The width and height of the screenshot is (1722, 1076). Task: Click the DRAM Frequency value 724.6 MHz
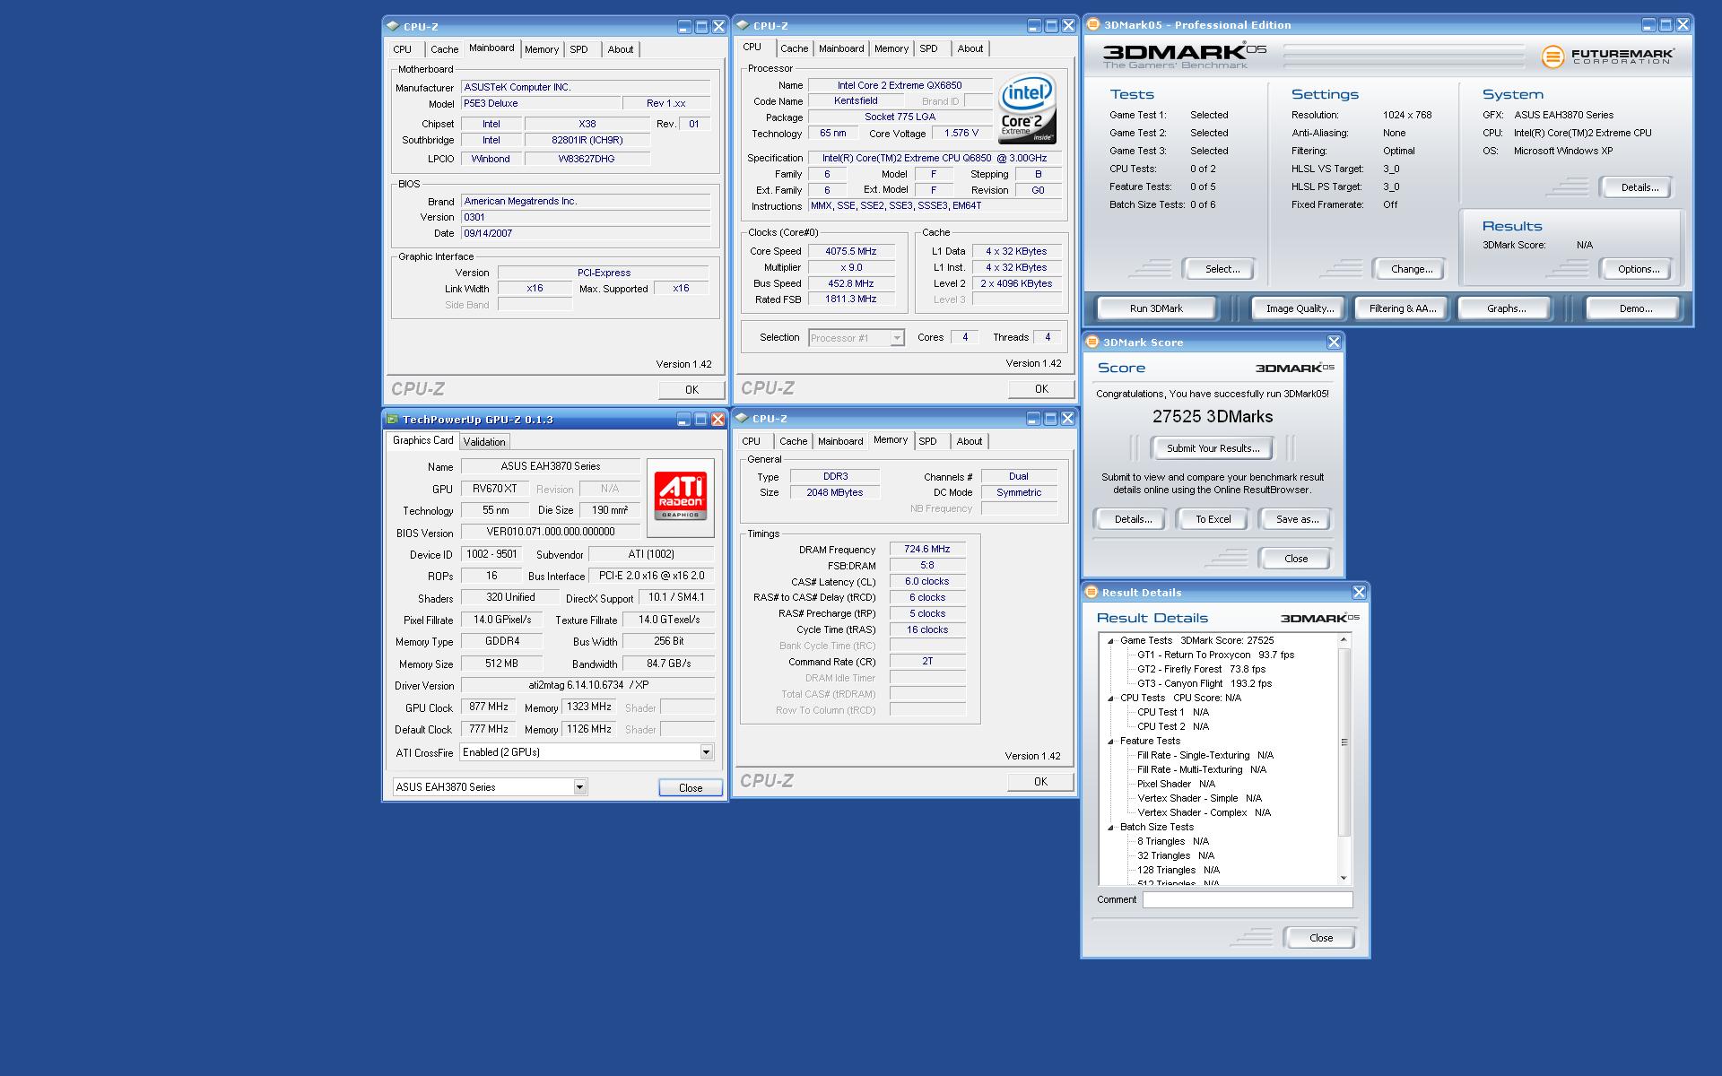pos(927,549)
